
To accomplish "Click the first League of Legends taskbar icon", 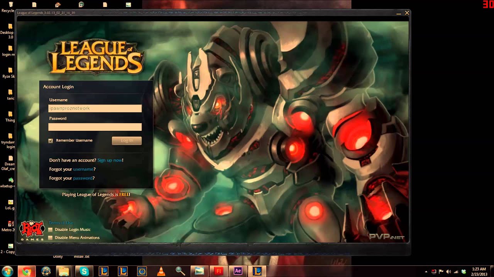I will coord(103,271).
